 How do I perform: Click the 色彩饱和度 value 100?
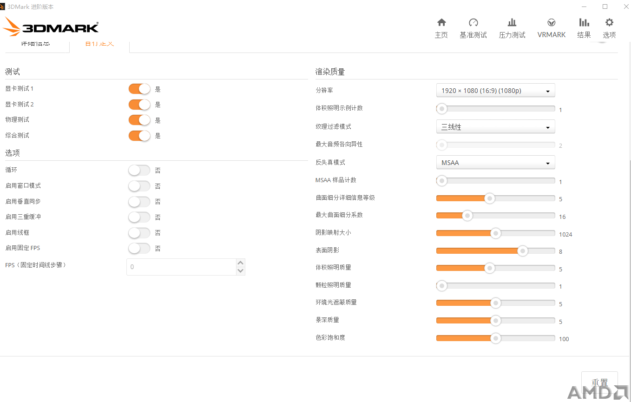tap(564, 339)
